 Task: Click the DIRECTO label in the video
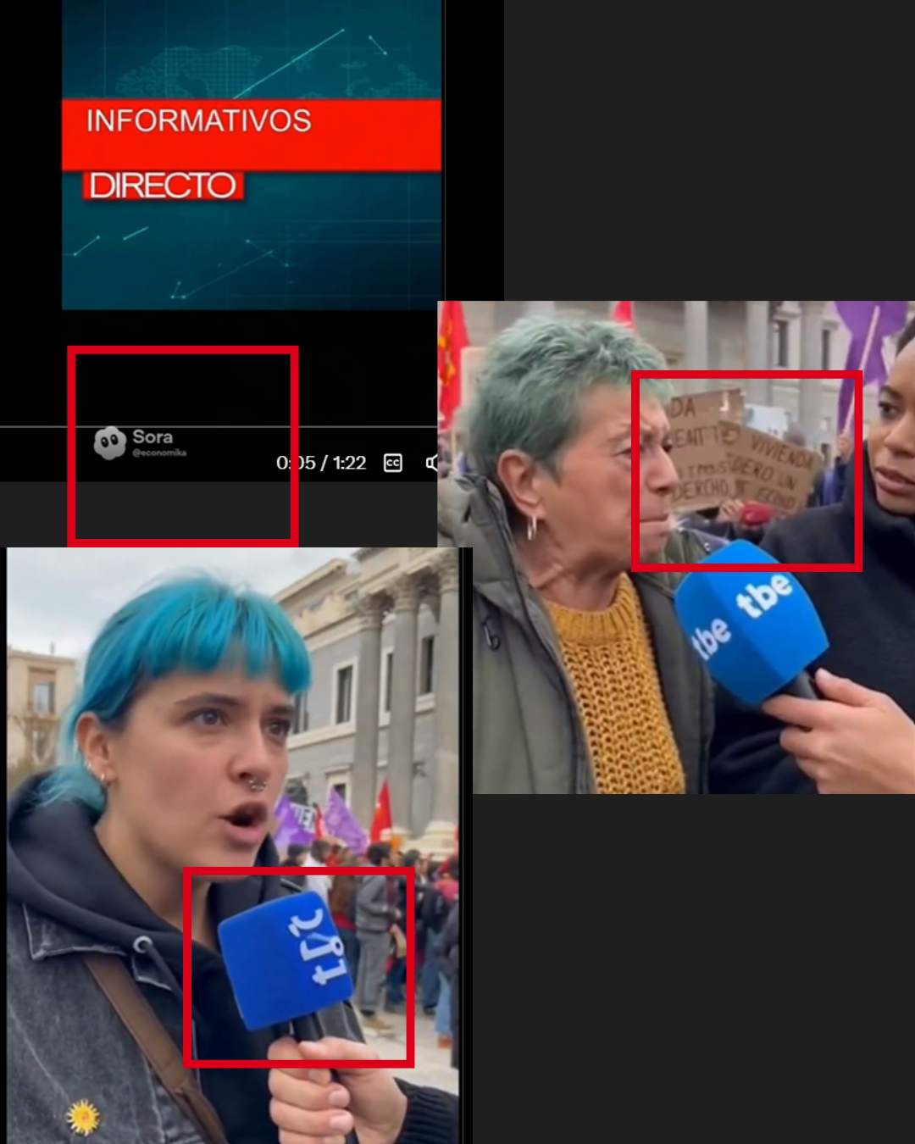(163, 186)
